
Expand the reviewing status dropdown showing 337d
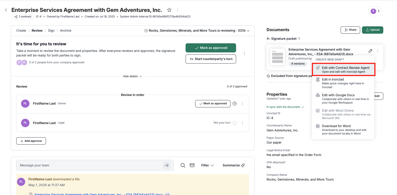tap(197, 31)
